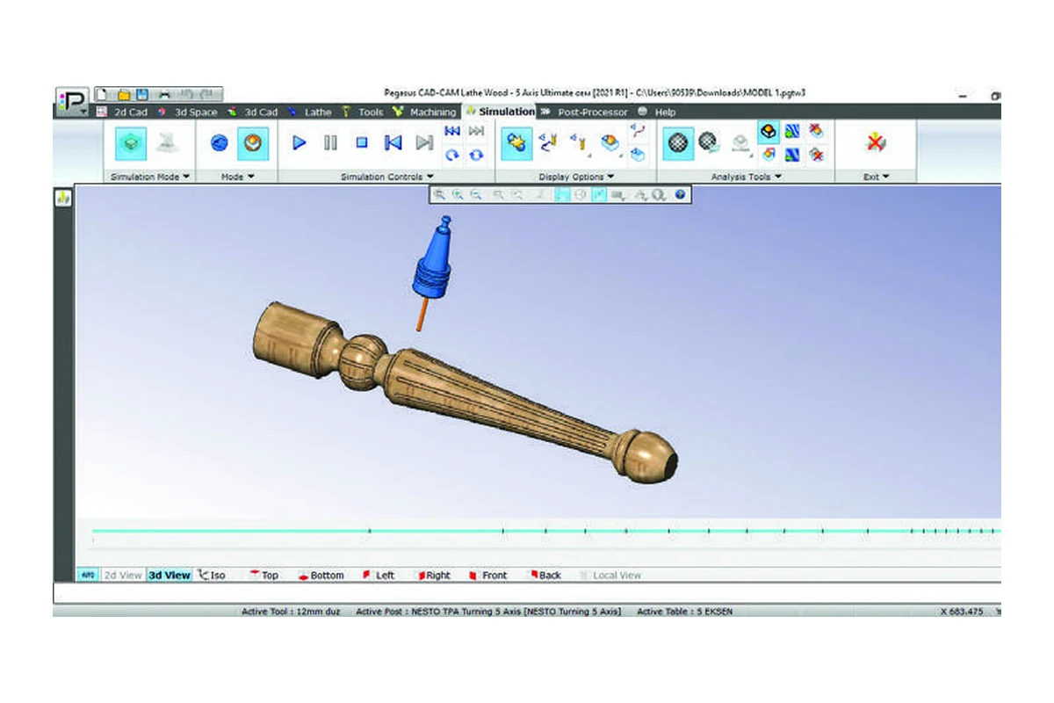Click the highlighted dark sphere analysis icon

tap(677, 142)
